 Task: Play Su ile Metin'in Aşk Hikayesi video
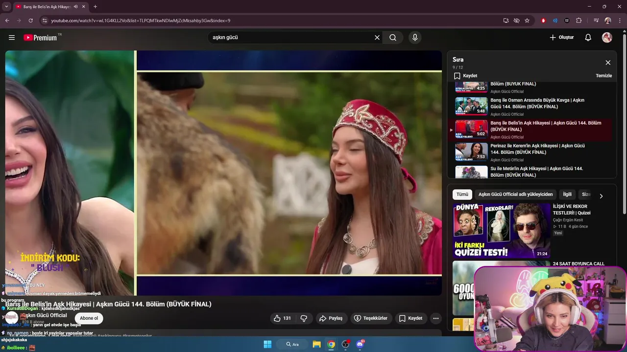coord(531,172)
